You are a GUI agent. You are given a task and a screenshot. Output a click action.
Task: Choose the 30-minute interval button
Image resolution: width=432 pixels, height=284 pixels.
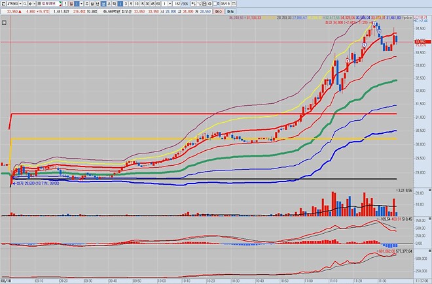pos(147,4)
